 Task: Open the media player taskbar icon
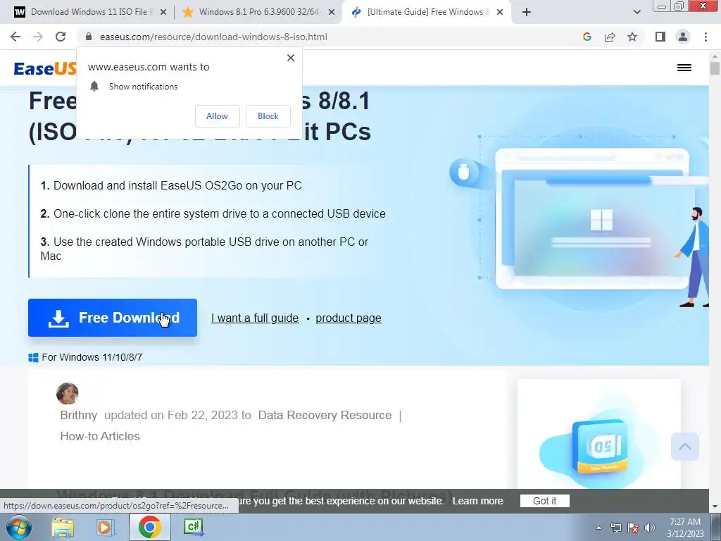pyautogui.click(x=105, y=527)
